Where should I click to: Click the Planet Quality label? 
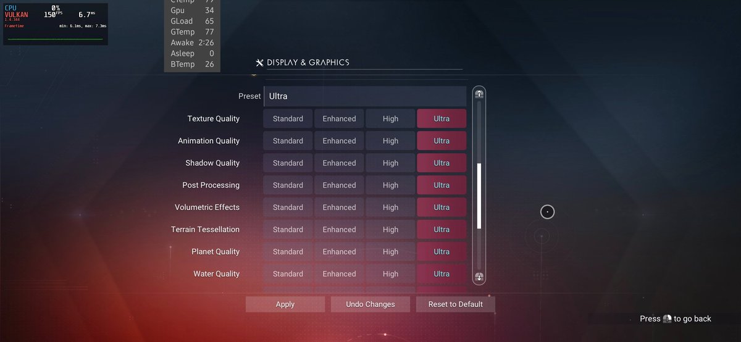(x=216, y=252)
